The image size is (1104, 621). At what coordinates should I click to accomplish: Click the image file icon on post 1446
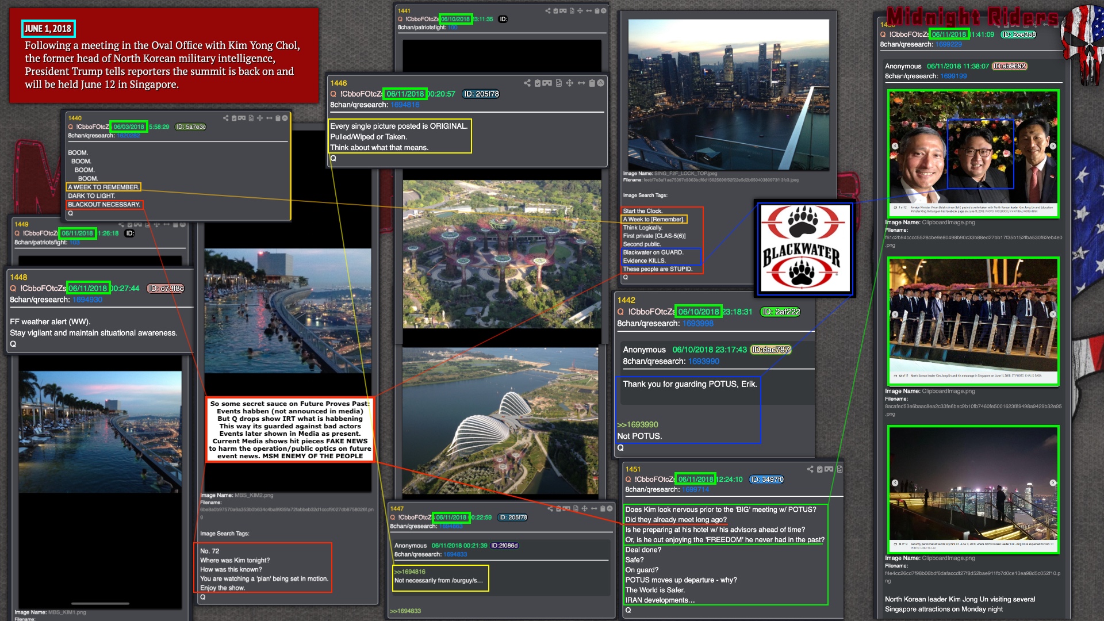(559, 83)
